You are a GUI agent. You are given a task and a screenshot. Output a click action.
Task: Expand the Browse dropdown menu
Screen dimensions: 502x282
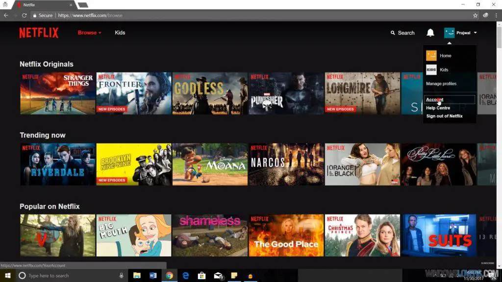point(89,33)
